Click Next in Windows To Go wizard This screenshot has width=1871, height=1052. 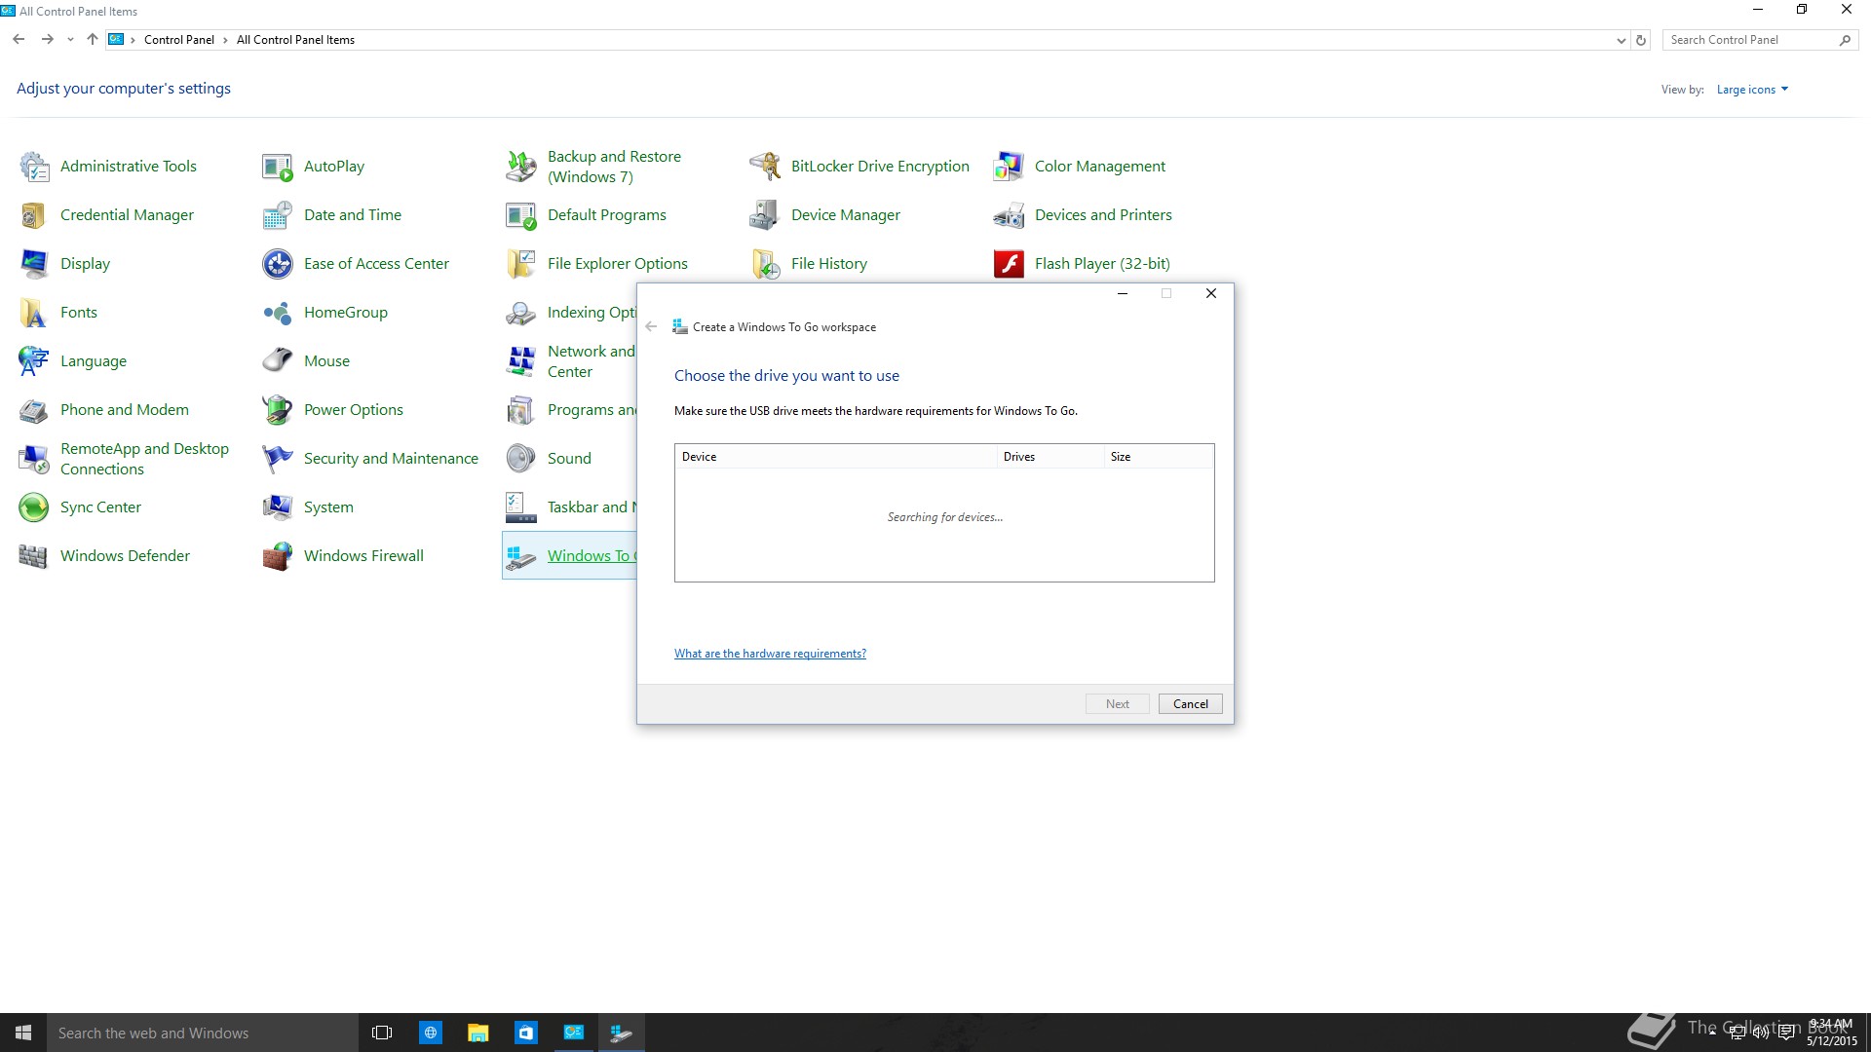pyautogui.click(x=1117, y=704)
